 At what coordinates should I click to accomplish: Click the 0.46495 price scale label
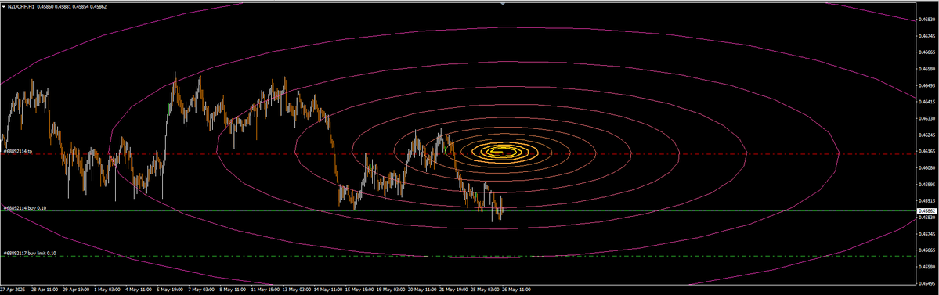[927, 85]
